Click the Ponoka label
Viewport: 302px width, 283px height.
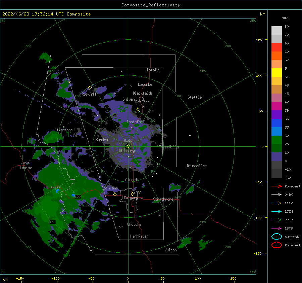tap(153, 69)
